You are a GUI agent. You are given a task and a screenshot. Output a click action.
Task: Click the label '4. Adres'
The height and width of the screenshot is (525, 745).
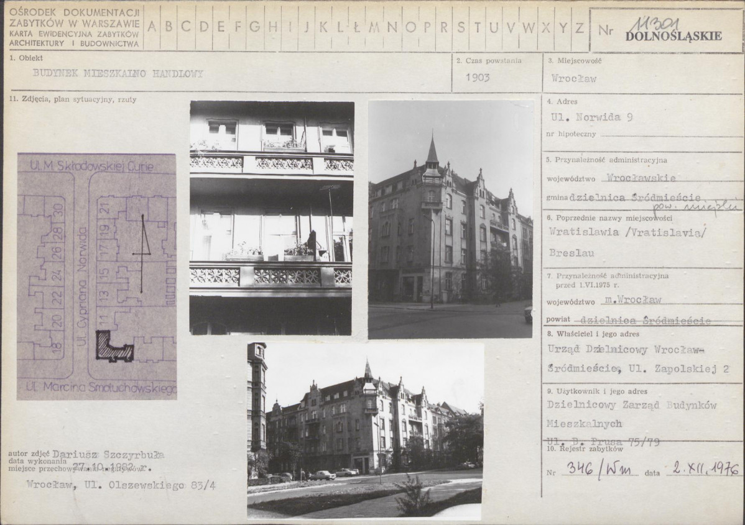(x=562, y=101)
